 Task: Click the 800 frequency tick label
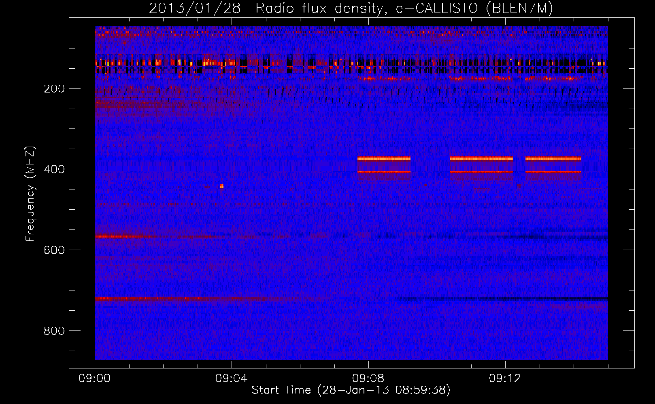[54, 331]
